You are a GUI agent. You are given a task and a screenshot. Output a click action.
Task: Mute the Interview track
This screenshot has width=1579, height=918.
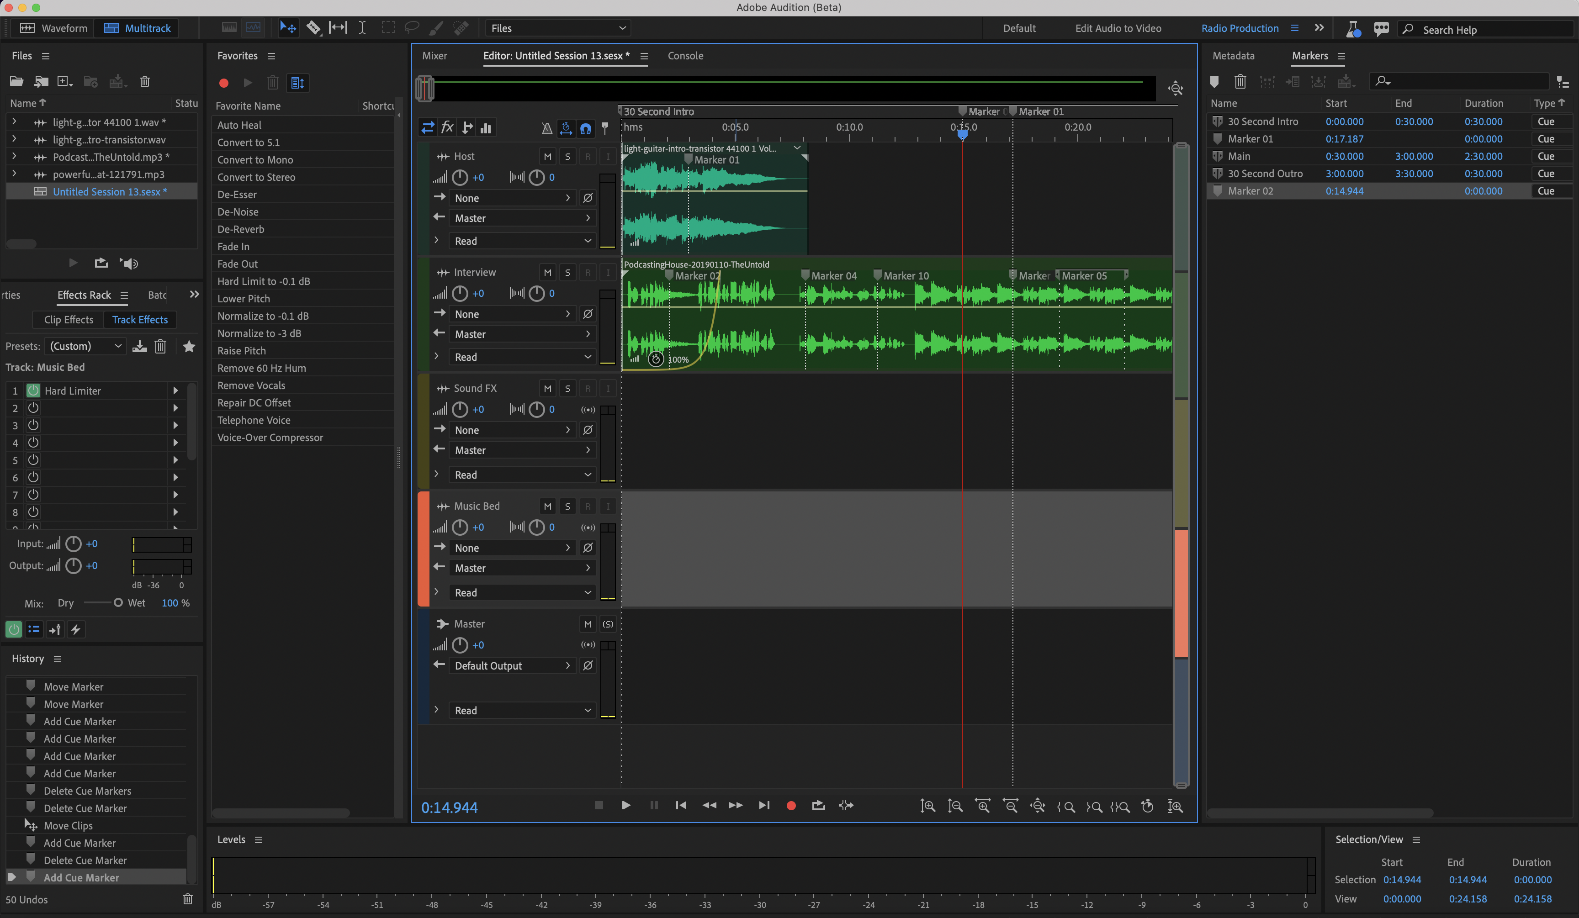(547, 272)
